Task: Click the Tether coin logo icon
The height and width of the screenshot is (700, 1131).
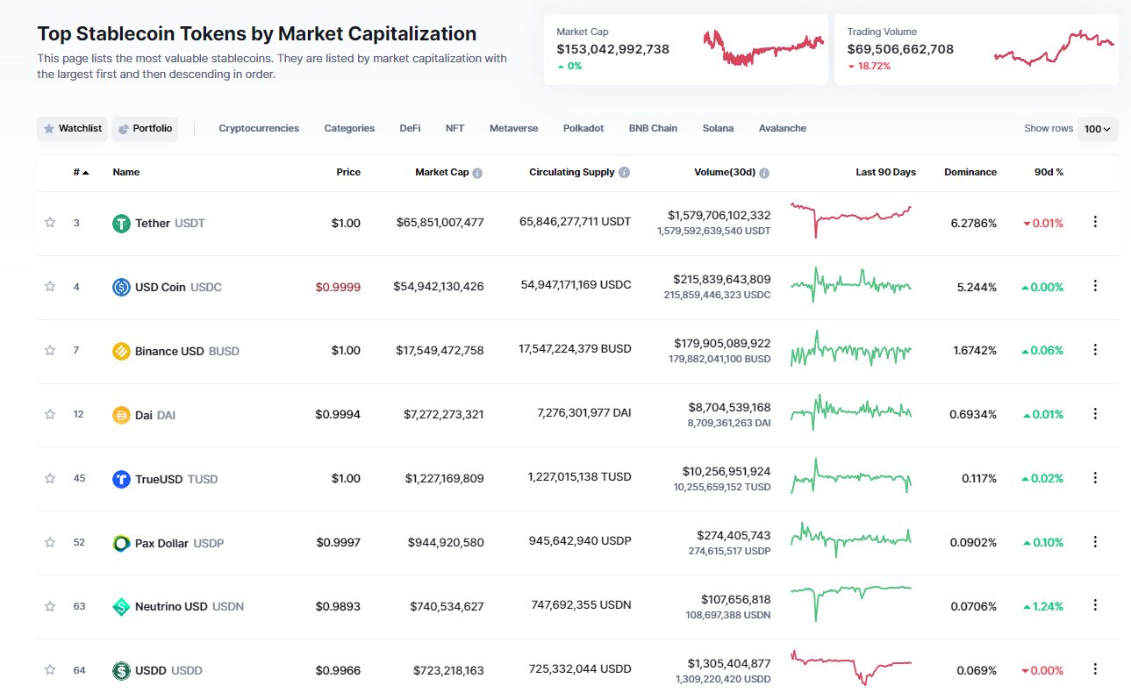Action: [121, 223]
